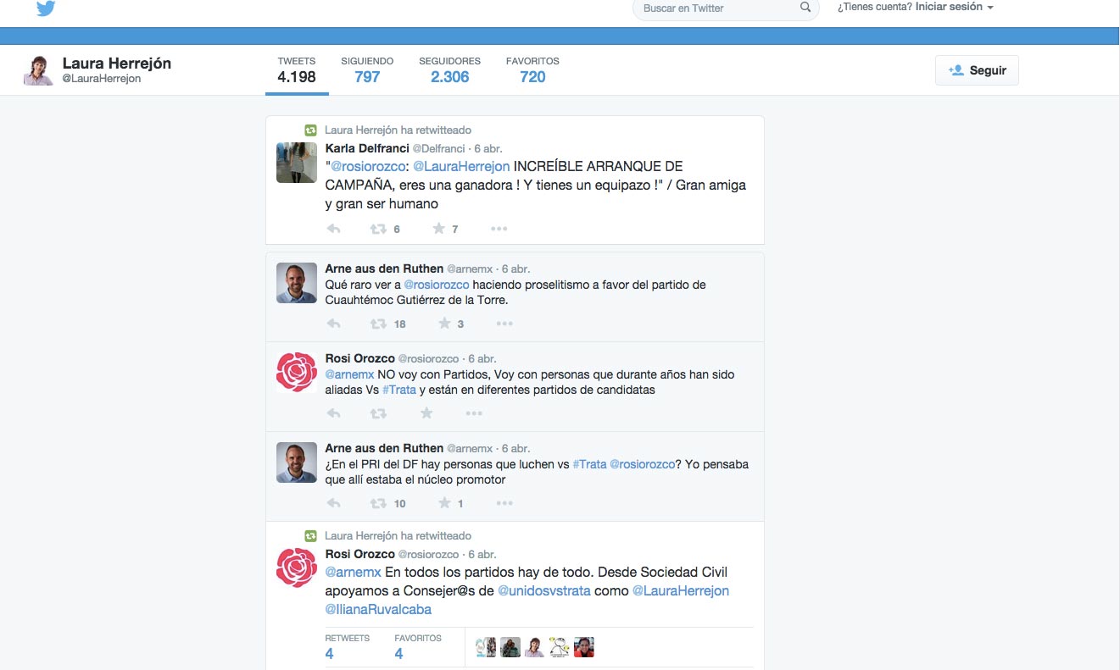Open the Siguiendo tab
The height and width of the screenshot is (670, 1120).
[x=367, y=70]
